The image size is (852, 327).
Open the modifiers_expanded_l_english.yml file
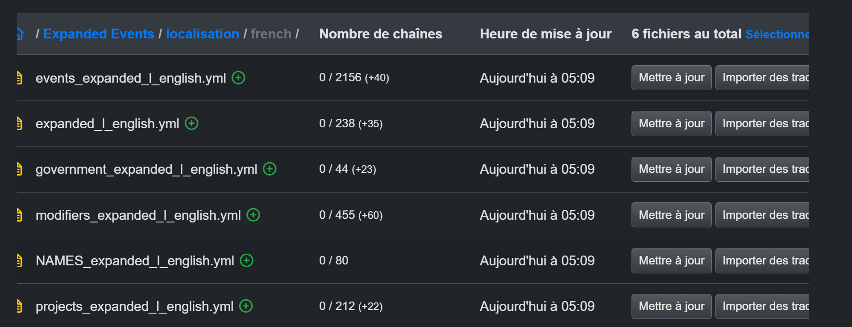pyautogui.click(x=138, y=215)
